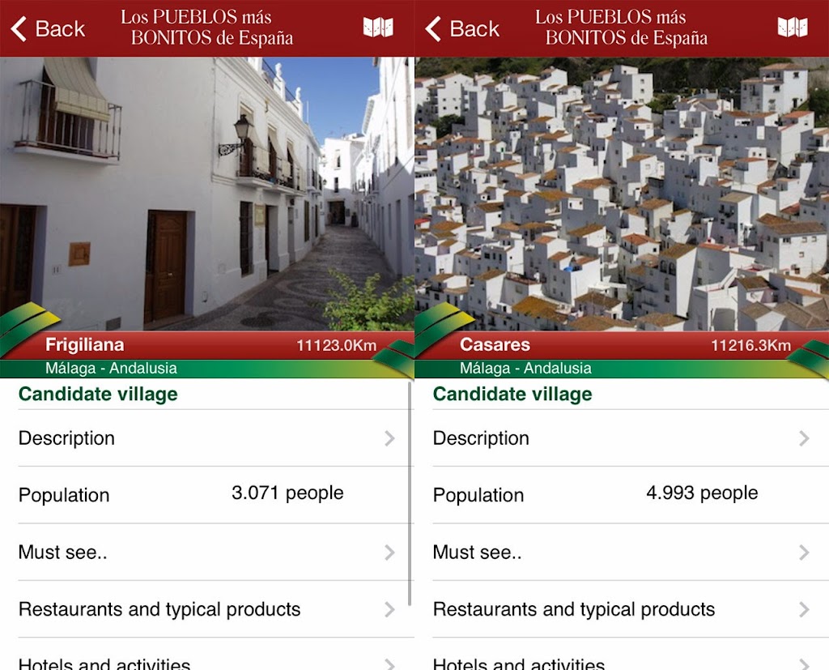
Task: Tap Frigiliana village name banner
Action: [x=84, y=344]
